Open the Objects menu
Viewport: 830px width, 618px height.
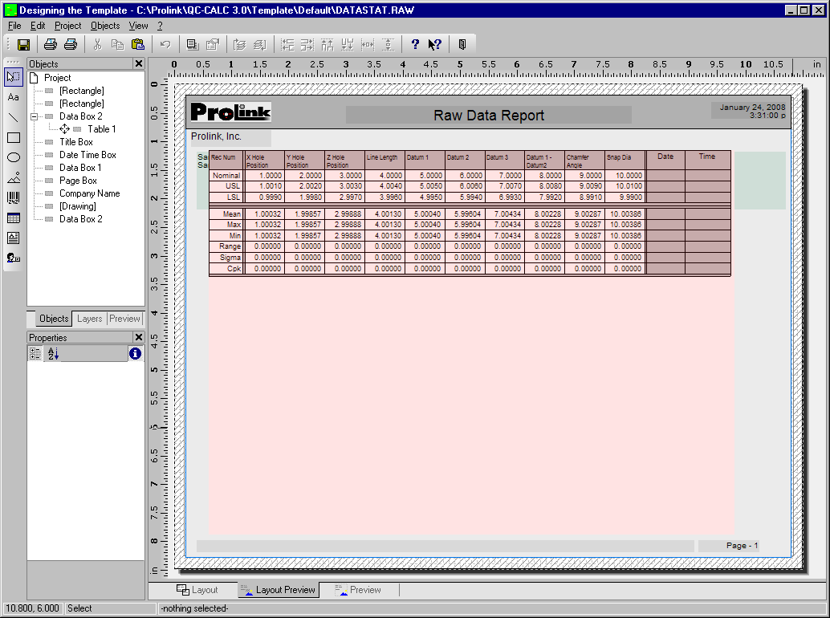pos(105,26)
